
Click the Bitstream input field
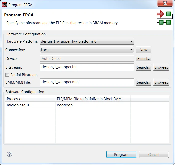(x=87, y=67)
